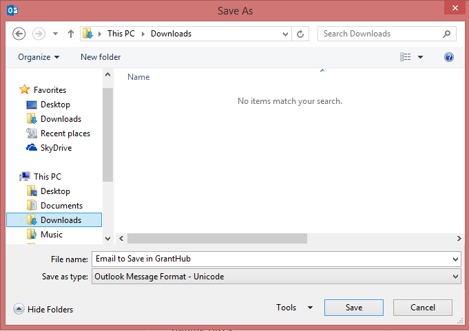
Task: Close the Save As dialog
Action: pyautogui.click(x=455, y=8)
